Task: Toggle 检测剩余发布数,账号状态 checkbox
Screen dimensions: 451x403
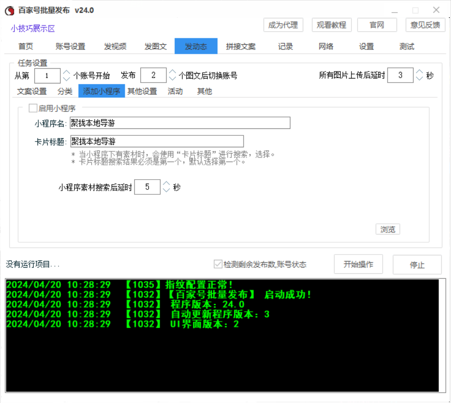Action: click(218, 264)
